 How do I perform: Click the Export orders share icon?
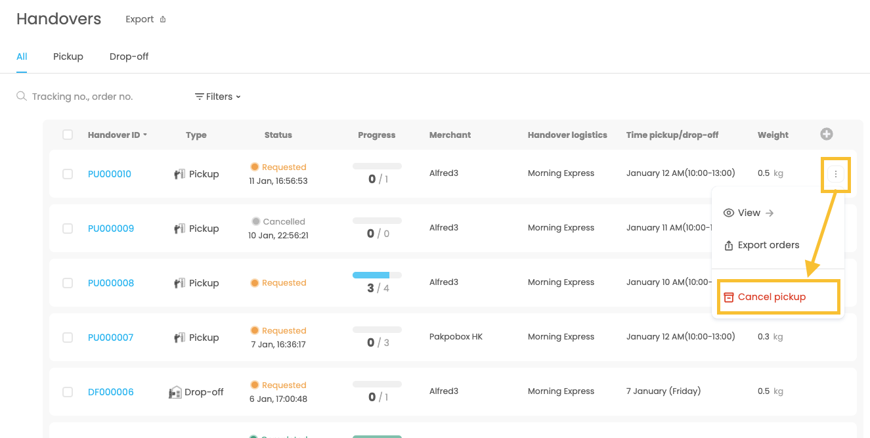click(728, 246)
